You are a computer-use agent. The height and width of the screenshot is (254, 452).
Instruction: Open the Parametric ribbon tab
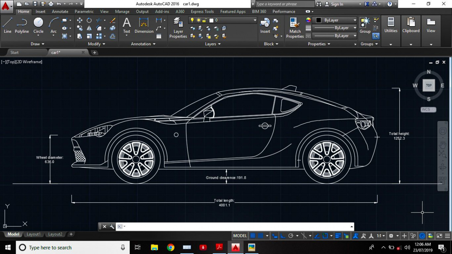(84, 11)
